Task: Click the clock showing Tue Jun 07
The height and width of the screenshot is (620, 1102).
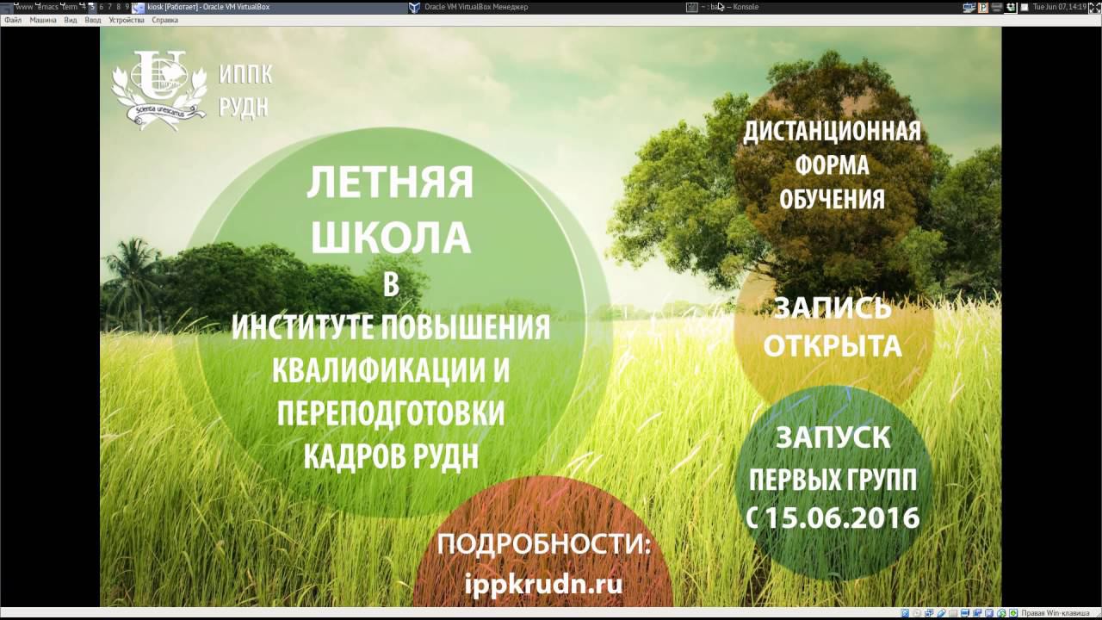Action: pos(1060,7)
